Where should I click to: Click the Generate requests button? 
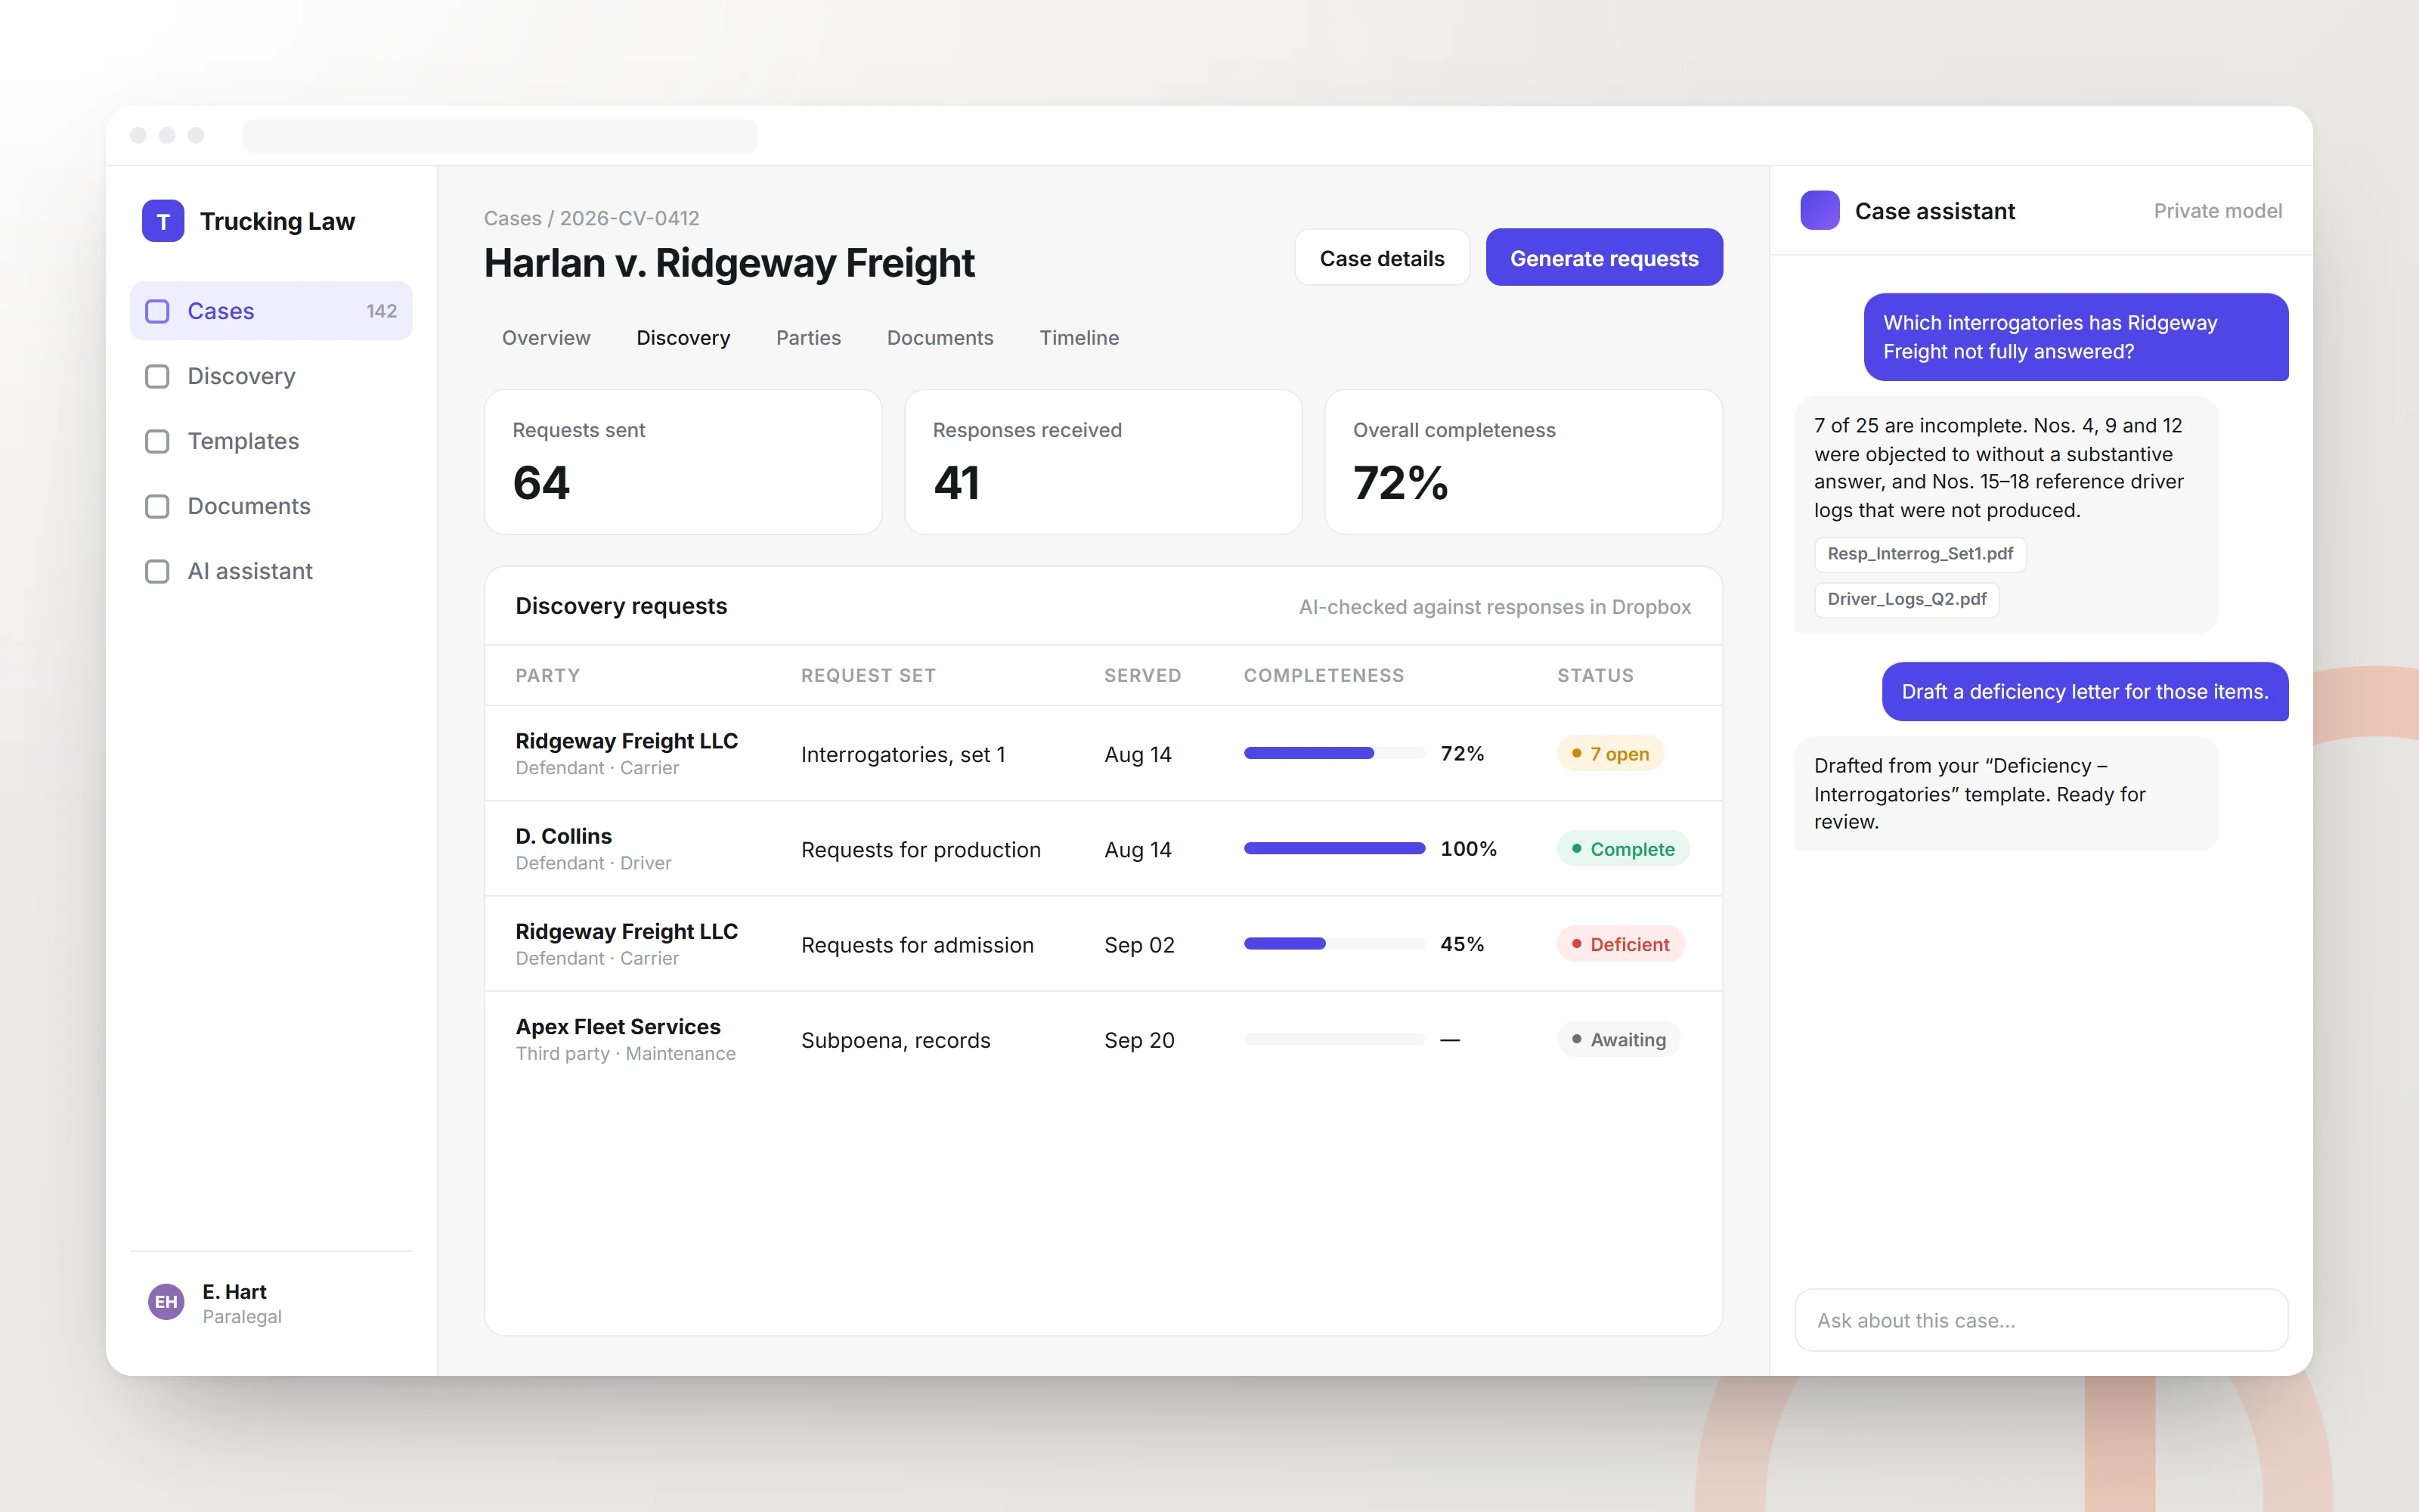click(x=1603, y=258)
